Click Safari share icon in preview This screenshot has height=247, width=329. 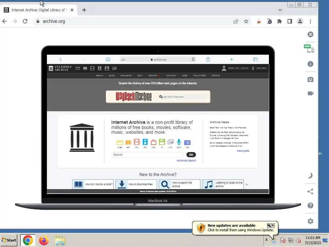pos(208,59)
